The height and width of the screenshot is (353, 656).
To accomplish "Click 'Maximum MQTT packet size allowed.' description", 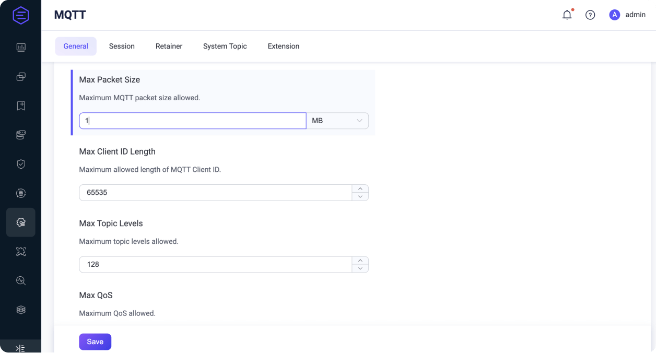I will pyautogui.click(x=139, y=98).
